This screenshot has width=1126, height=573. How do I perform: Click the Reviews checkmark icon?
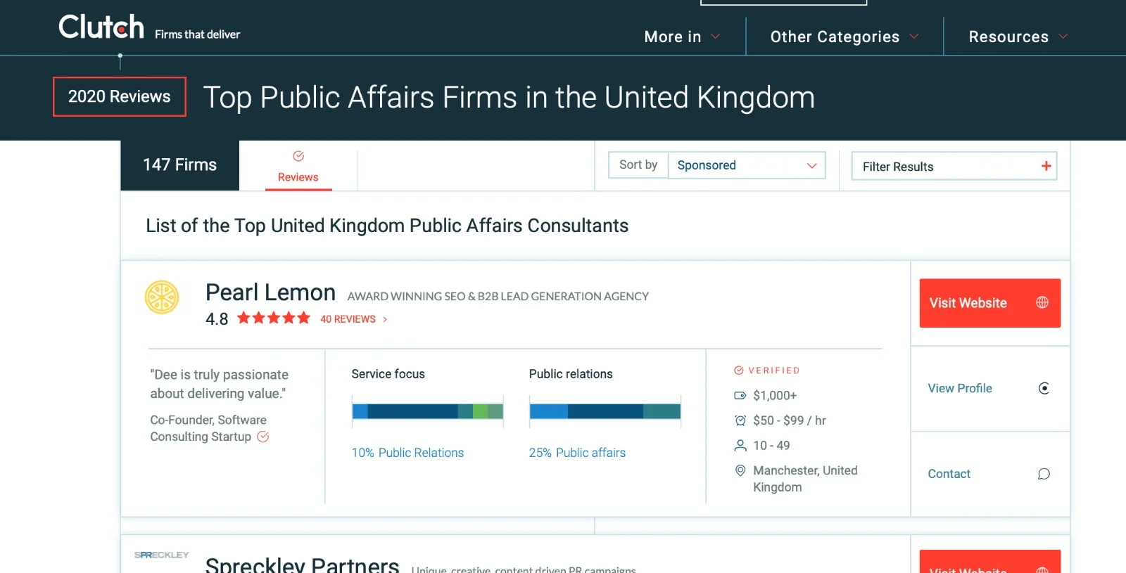click(298, 156)
